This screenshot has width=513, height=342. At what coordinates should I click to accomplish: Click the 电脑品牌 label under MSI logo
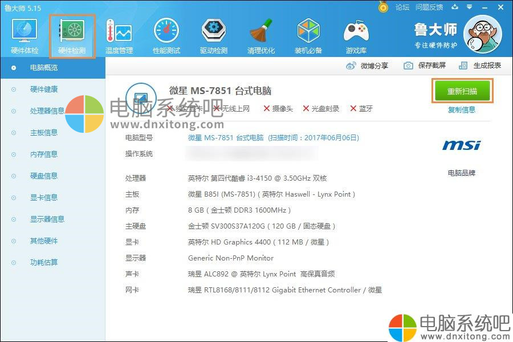pyautogui.click(x=462, y=173)
